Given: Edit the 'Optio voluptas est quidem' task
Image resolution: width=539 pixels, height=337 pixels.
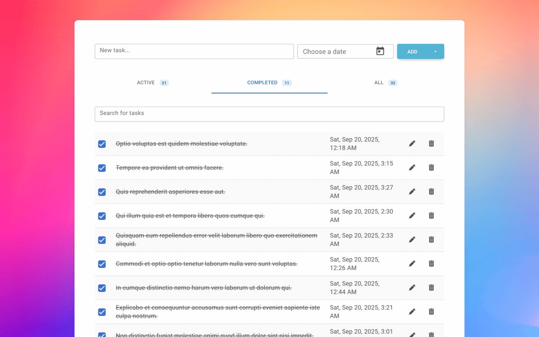Looking at the screenshot, I should 412,143.
